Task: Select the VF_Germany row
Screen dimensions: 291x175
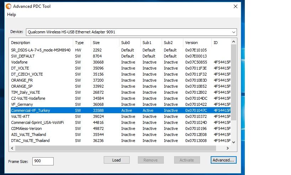Action: pos(120,104)
